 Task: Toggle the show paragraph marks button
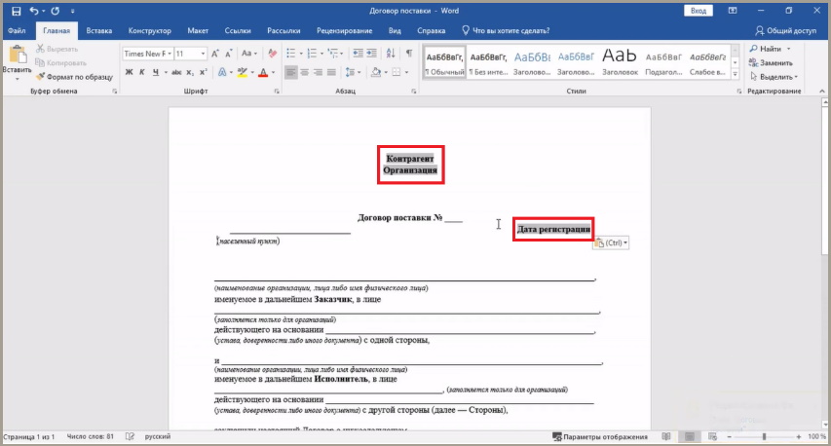[409, 54]
